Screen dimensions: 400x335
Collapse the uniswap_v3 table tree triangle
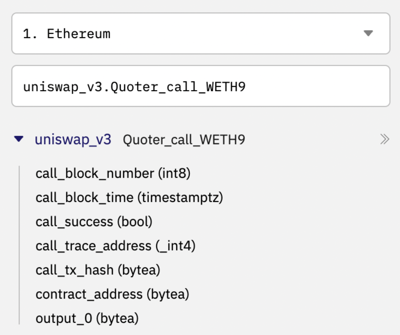coord(19,139)
